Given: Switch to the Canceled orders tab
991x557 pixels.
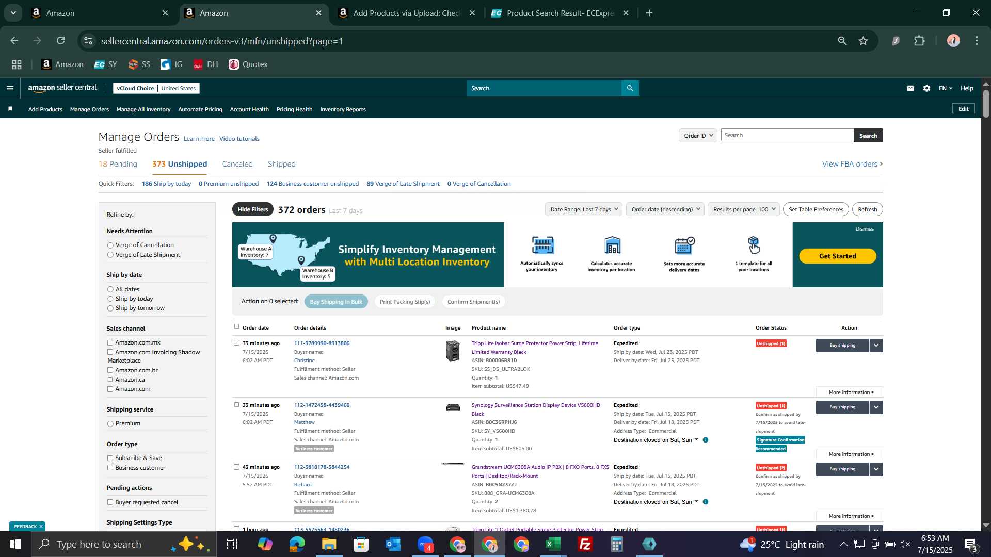Looking at the screenshot, I should [x=237, y=164].
